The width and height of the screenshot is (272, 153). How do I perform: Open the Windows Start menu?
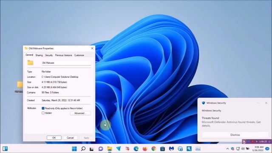click(x=74, y=149)
